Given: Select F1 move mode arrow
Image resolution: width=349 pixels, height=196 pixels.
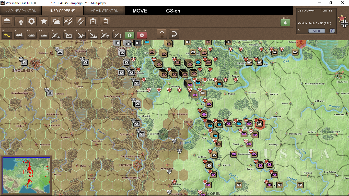Looking at the screenshot, I should point(7,35).
